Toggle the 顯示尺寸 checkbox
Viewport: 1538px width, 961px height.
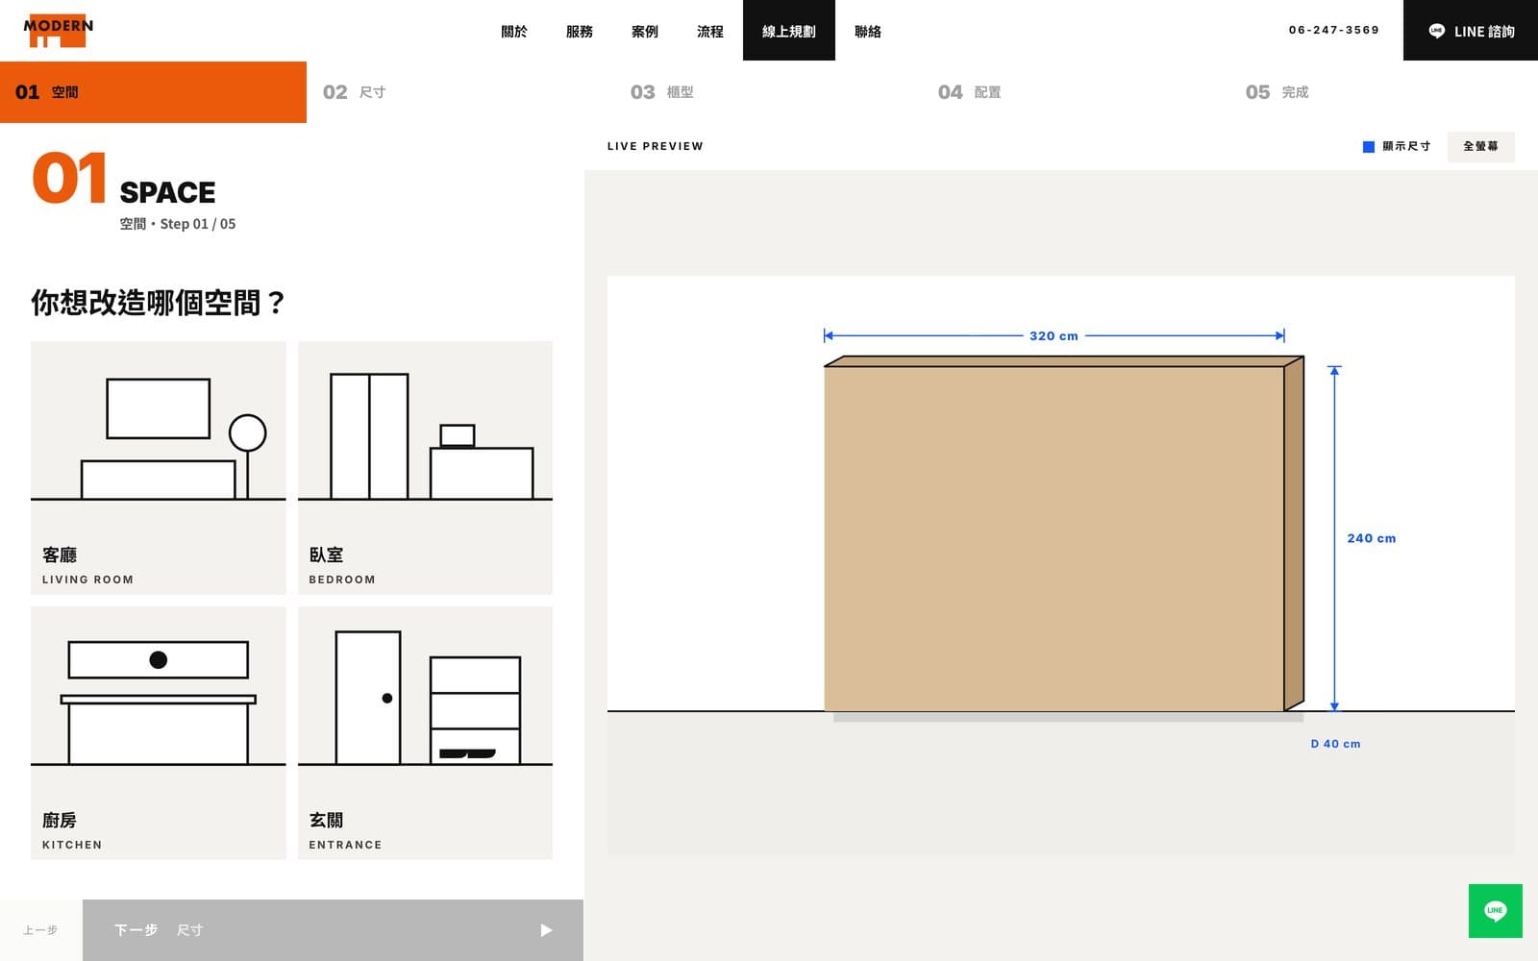(1369, 147)
